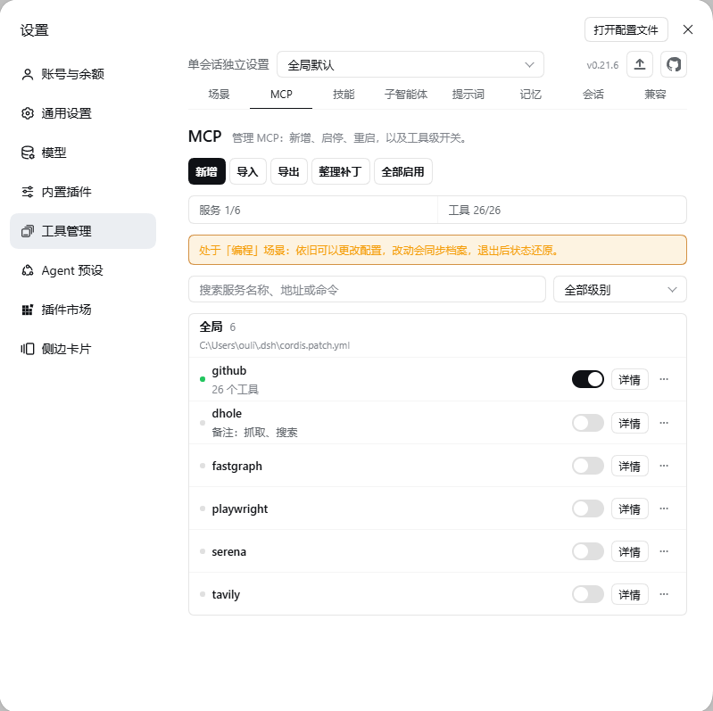
Task: Click the 导入 button
Action: point(248,171)
